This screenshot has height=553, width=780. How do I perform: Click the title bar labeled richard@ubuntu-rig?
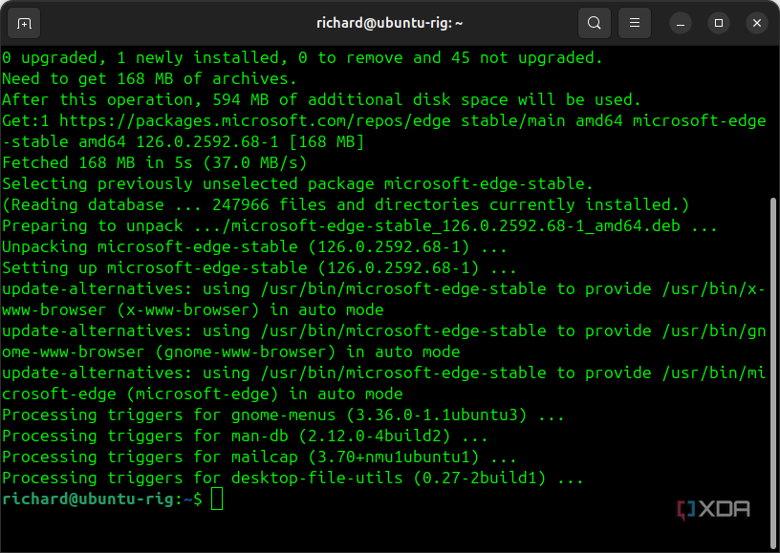[x=389, y=22]
